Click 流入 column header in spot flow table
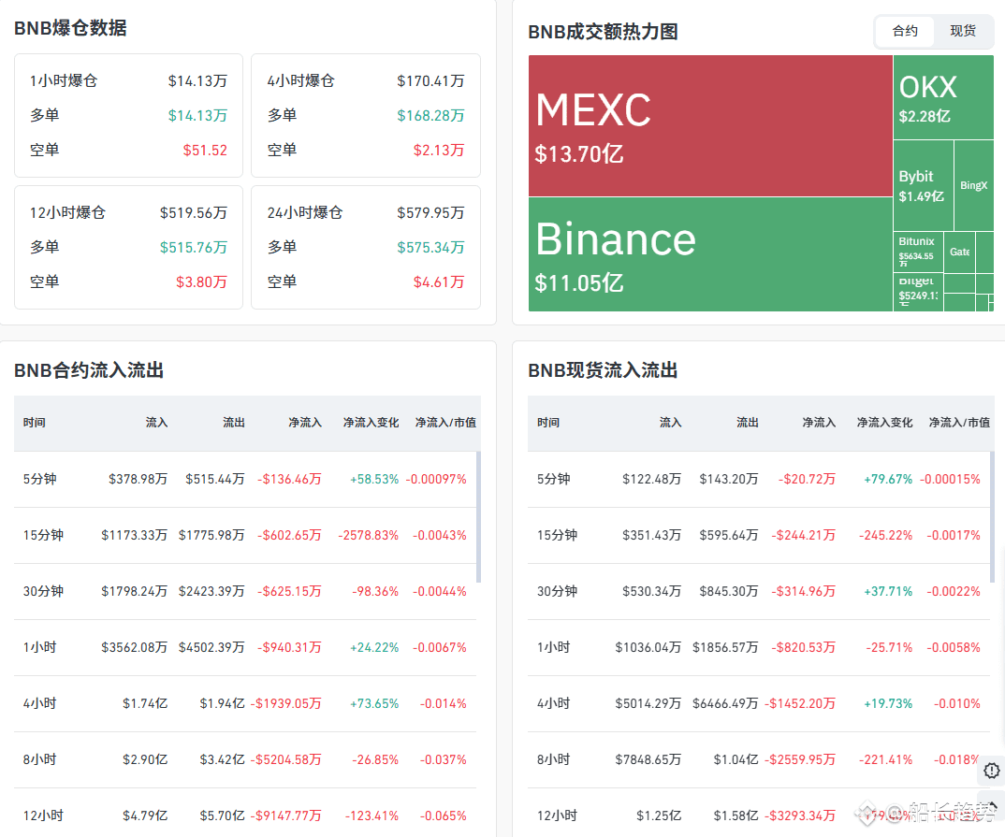This screenshot has height=837, width=1005. (x=670, y=423)
